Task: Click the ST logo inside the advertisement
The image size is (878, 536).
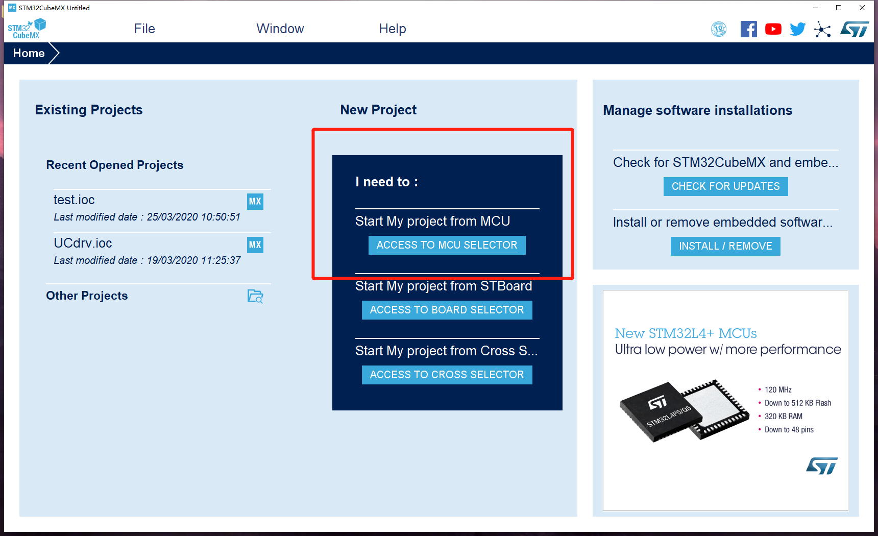Action: tap(822, 466)
